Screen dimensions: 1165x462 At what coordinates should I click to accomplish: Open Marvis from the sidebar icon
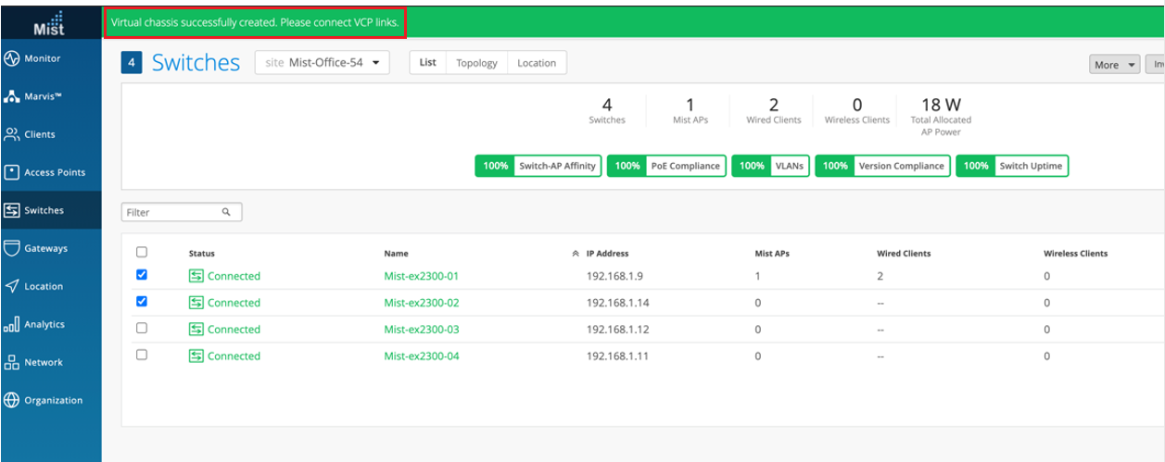click(x=12, y=96)
